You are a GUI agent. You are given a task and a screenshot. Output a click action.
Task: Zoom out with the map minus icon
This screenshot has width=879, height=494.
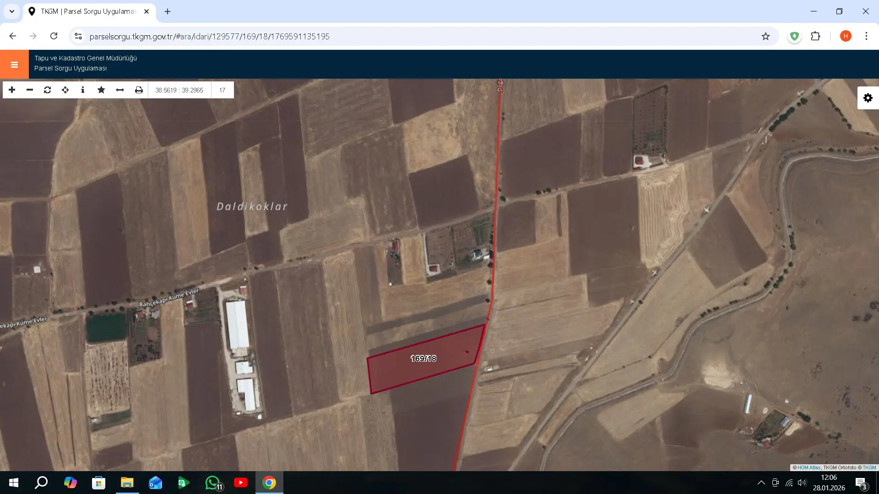[30, 90]
